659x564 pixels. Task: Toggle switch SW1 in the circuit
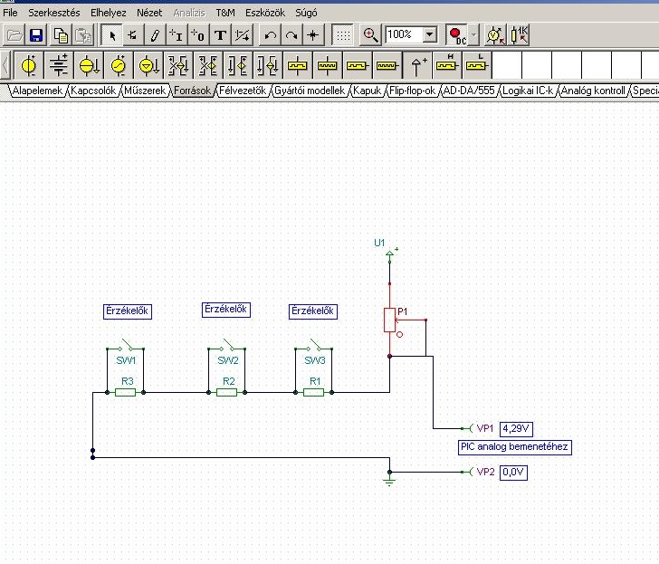(x=125, y=347)
